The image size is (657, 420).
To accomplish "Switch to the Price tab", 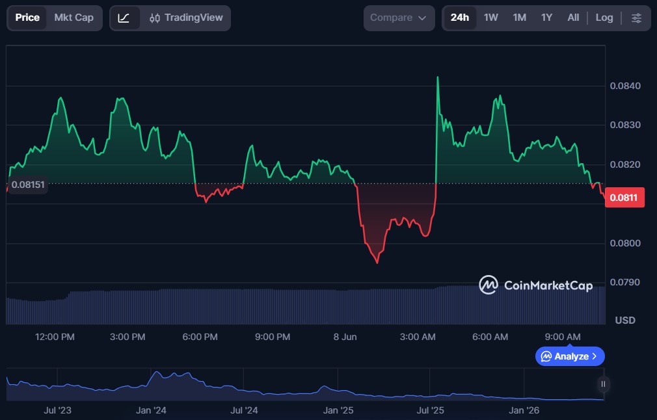I will [x=27, y=18].
